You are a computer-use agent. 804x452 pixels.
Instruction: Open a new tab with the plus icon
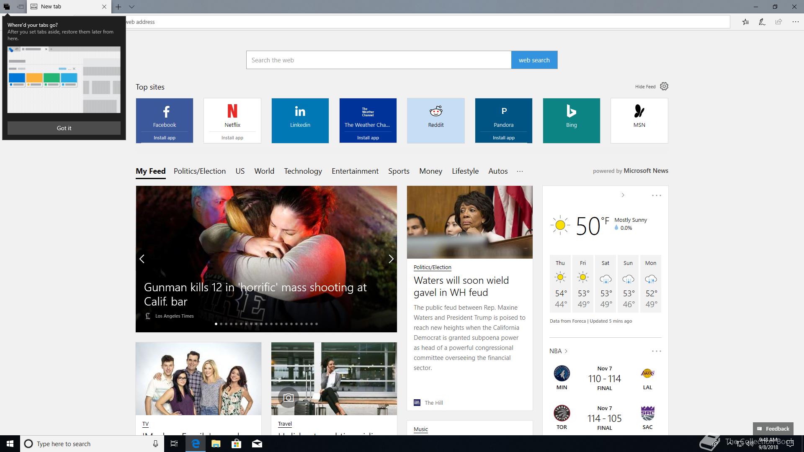pos(119,7)
